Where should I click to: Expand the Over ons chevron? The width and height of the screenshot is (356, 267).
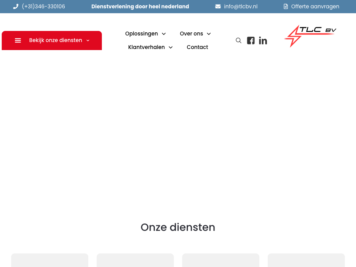coord(209,34)
